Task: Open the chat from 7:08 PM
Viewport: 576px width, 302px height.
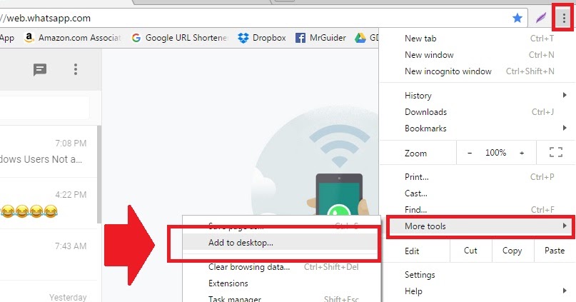Action: pyautogui.click(x=48, y=151)
